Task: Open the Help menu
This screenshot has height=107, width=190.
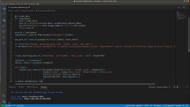Action: pos(37,4)
